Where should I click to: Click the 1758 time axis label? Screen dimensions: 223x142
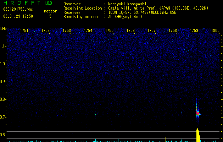173,30
